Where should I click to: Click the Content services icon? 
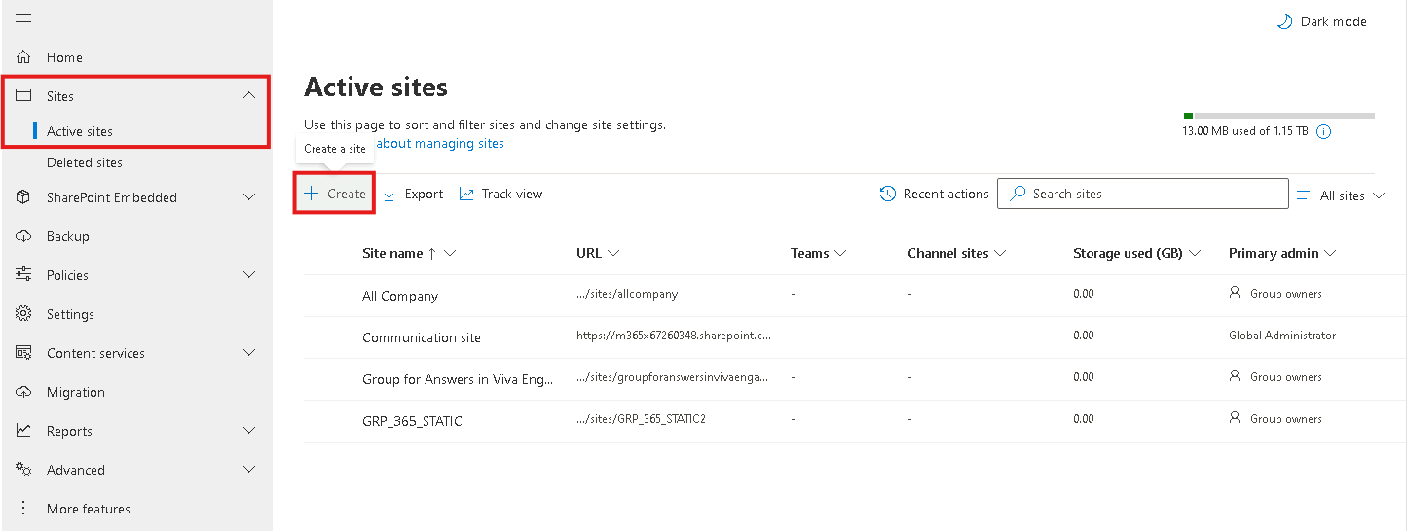(x=24, y=353)
